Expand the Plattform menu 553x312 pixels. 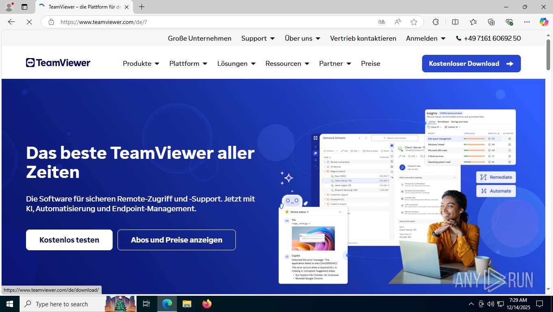(188, 63)
